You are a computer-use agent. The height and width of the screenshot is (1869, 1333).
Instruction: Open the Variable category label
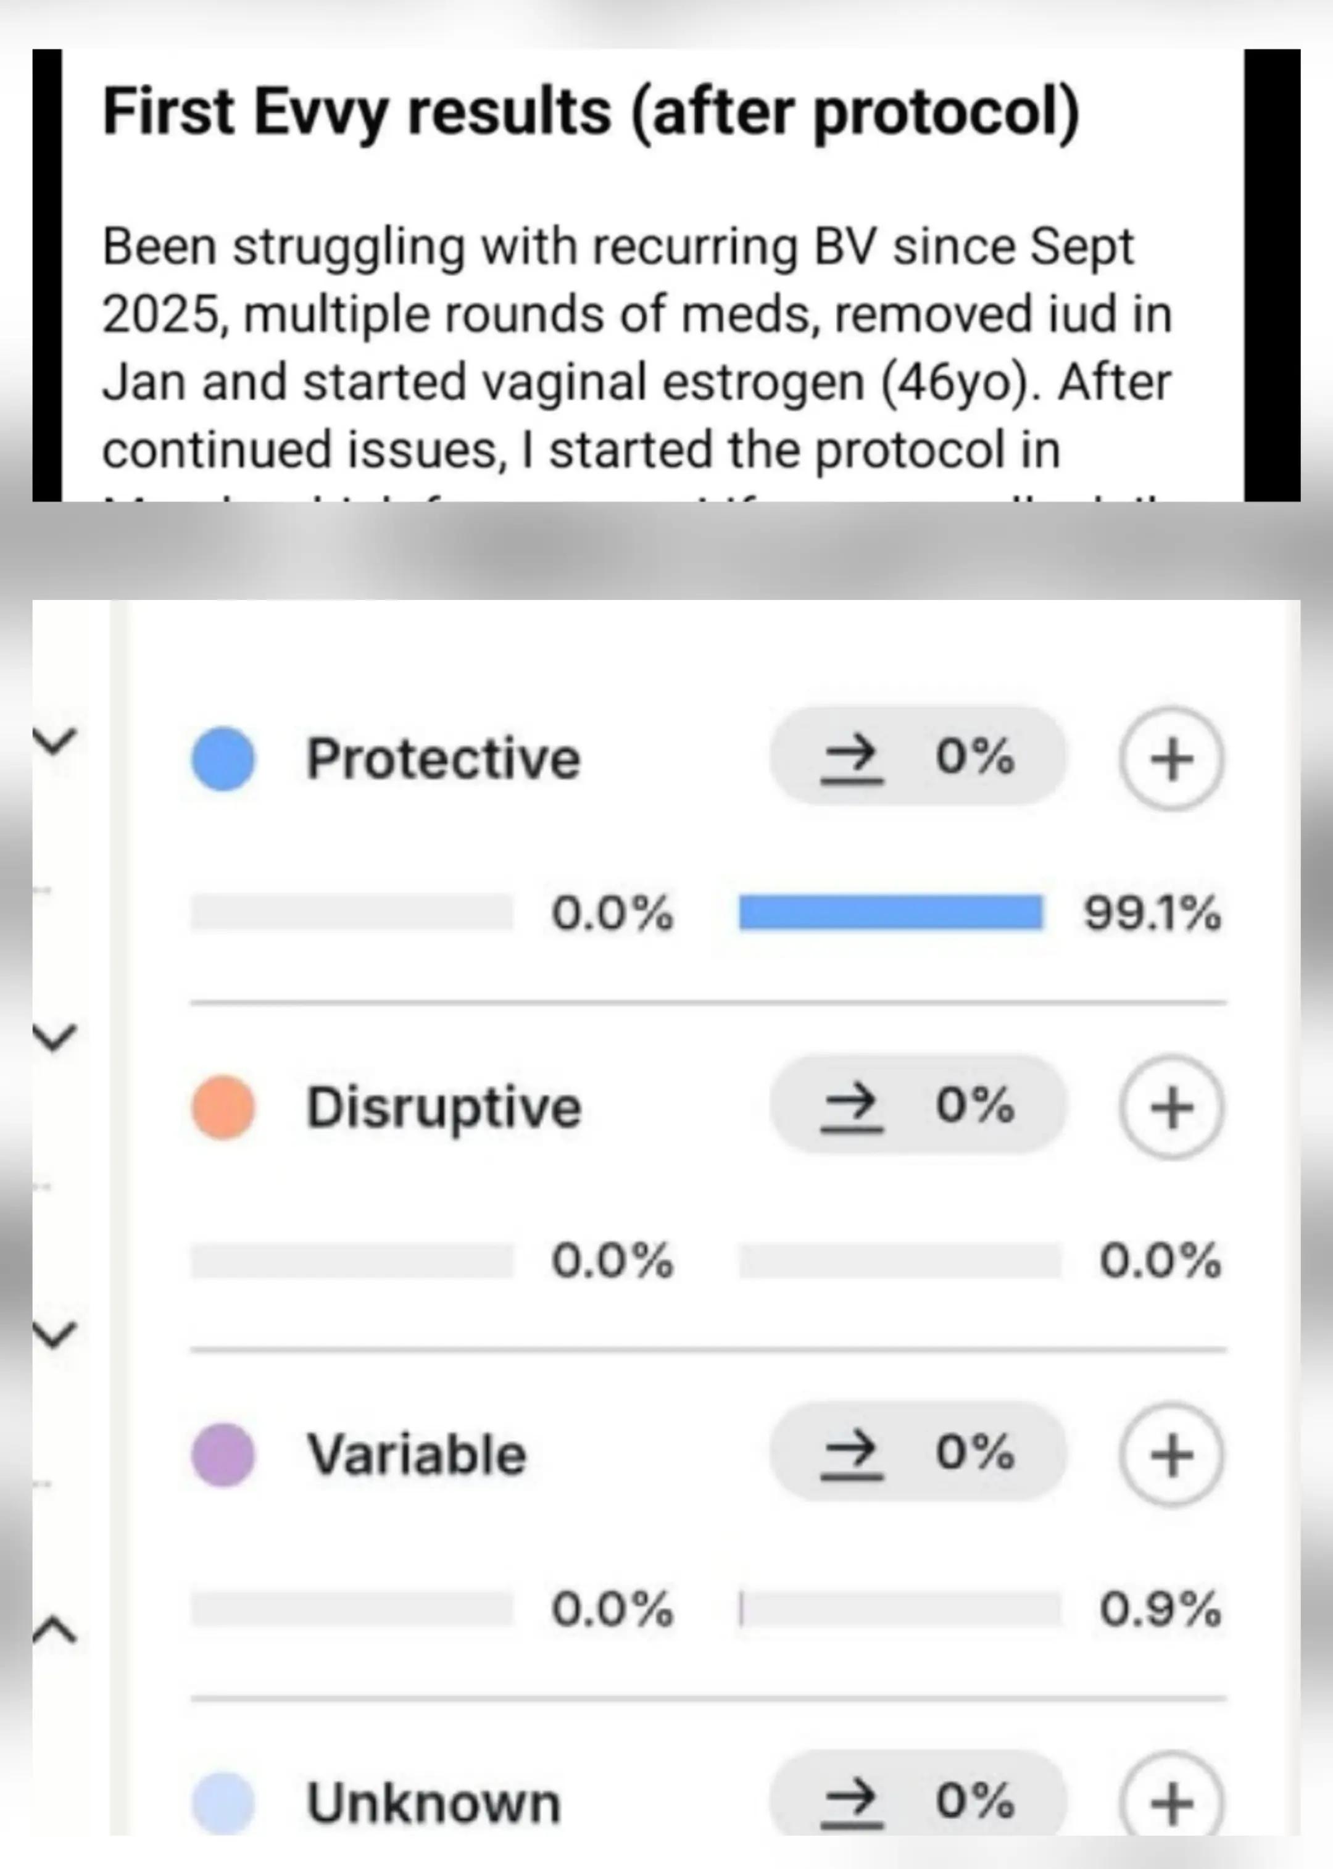(x=416, y=1455)
